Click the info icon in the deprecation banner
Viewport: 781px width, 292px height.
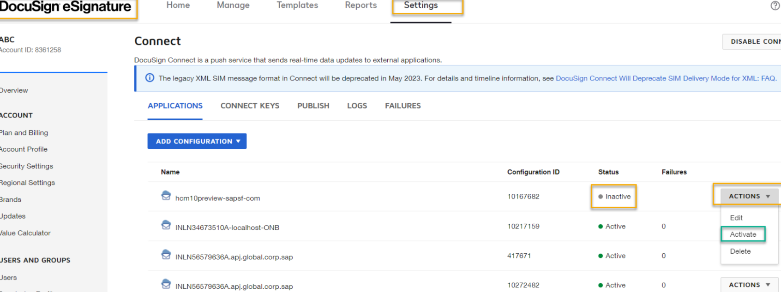150,78
